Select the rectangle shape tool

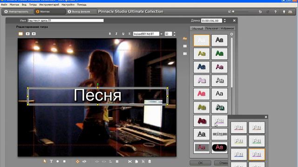pyautogui.click(x=64, y=161)
